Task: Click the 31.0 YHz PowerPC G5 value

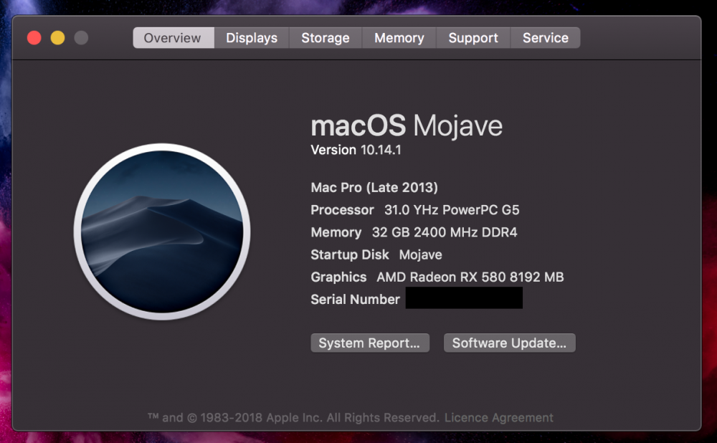Action: 452,210
